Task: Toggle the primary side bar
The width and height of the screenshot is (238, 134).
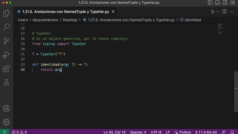Action: [x=210, y=3]
